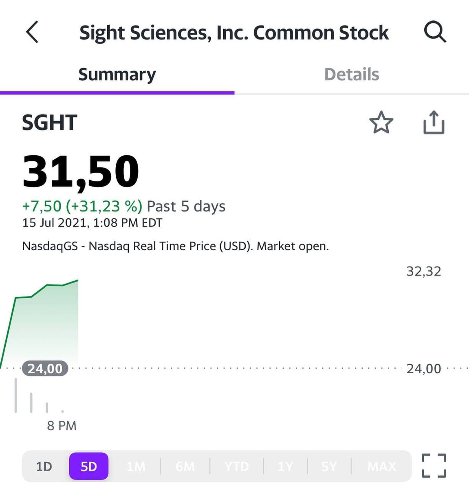The height and width of the screenshot is (489, 469).
Task: Switch to the Summary tab
Action: (117, 75)
